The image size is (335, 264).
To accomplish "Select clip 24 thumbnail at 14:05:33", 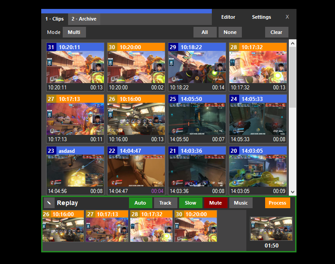I will pyautogui.click(x=258, y=119).
